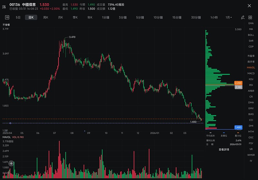Show the BIAS indicator
This screenshot has width=258, height=180.
pyautogui.click(x=251, y=114)
